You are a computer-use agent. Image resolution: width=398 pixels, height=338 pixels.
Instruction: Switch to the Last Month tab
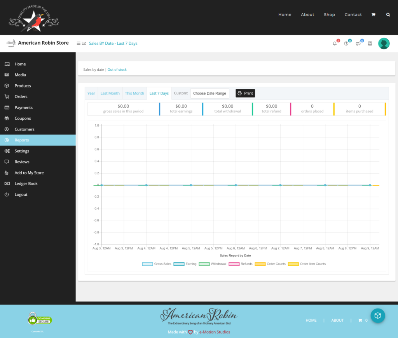click(110, 93)
